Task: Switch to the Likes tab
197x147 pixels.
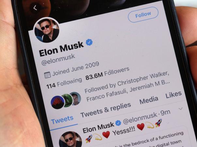Action: coord(174,95)
